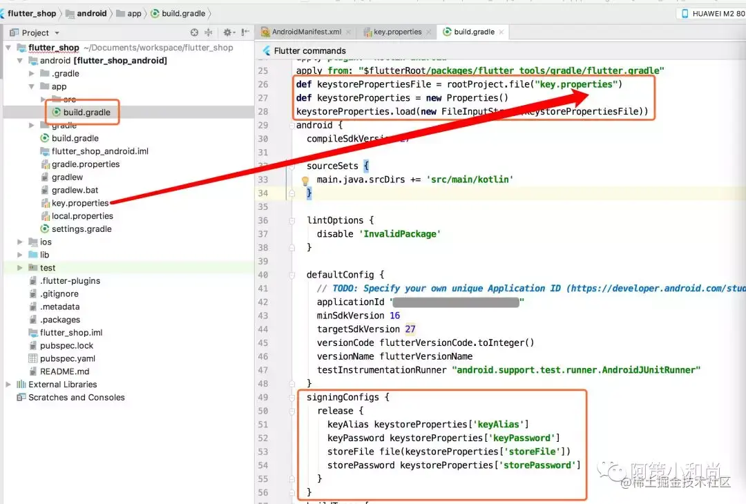Click the TODO comment on line 41
The height and width of the screenshot is (504, 746).
pyautogui.click(x=531, y=289)
